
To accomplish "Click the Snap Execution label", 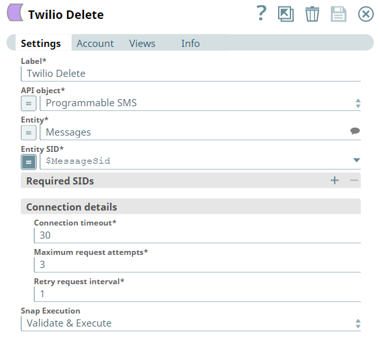I will click(x=51, y=311).
